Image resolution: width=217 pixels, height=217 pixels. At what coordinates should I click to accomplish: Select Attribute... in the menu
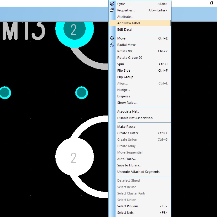[x=140, y=17]
